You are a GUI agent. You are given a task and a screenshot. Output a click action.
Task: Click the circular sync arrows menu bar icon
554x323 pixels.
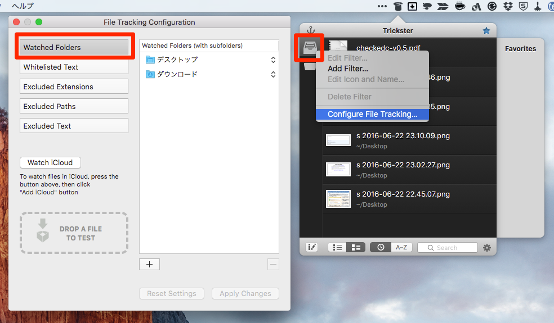pos(492,6)
